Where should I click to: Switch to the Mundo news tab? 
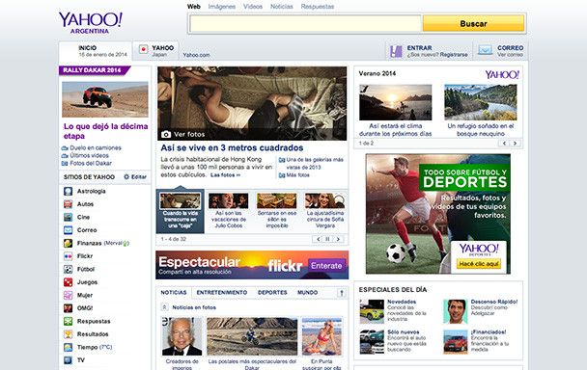(x=307, y=293)
